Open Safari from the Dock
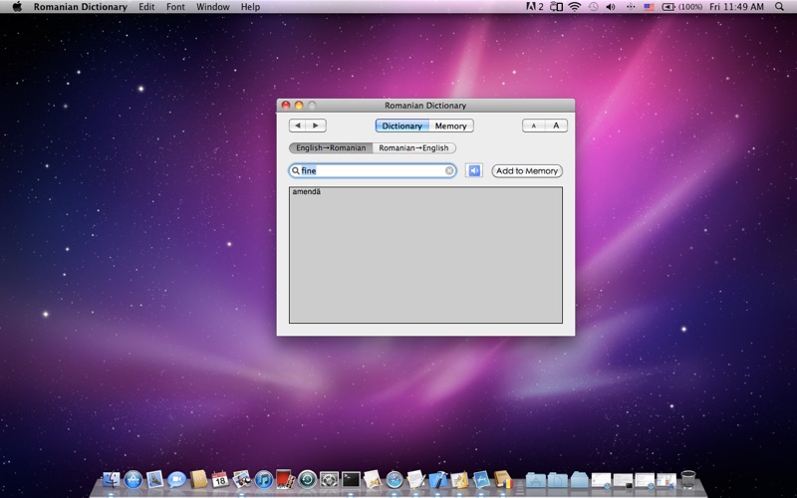 395,479
